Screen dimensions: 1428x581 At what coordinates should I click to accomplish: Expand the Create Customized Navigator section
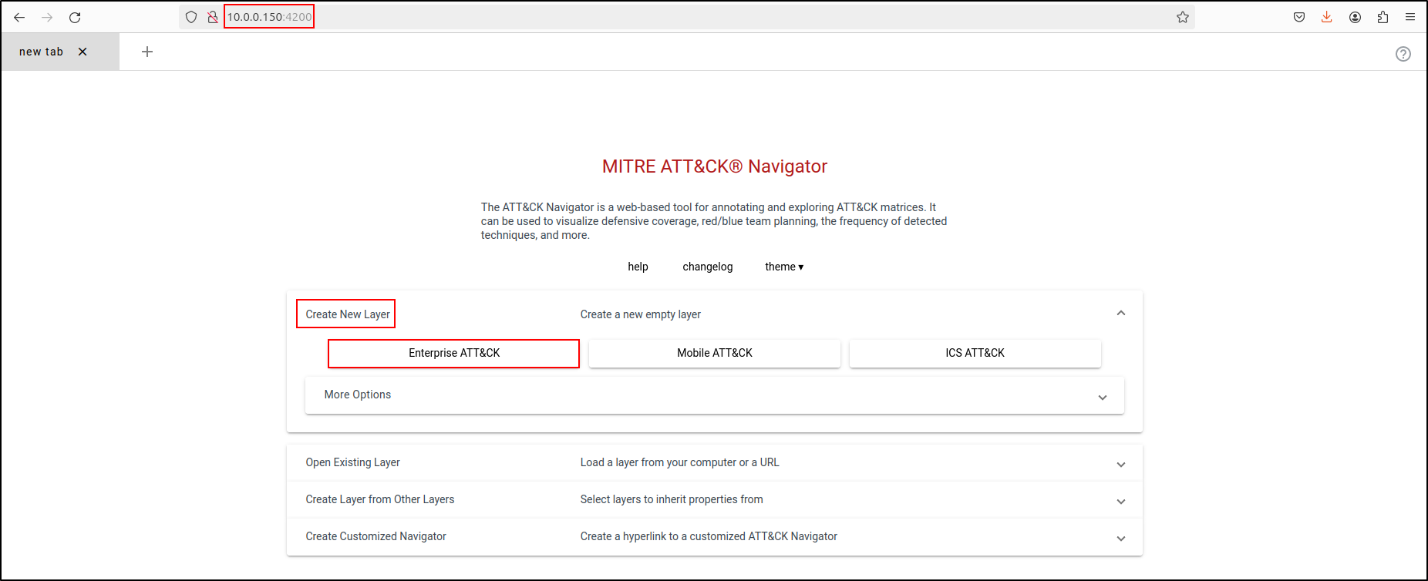pyautogui.click(x=715, y=537)
